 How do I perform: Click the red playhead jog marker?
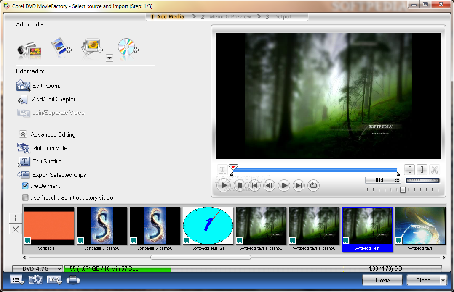pyautogui.click(x=233, y=167)
